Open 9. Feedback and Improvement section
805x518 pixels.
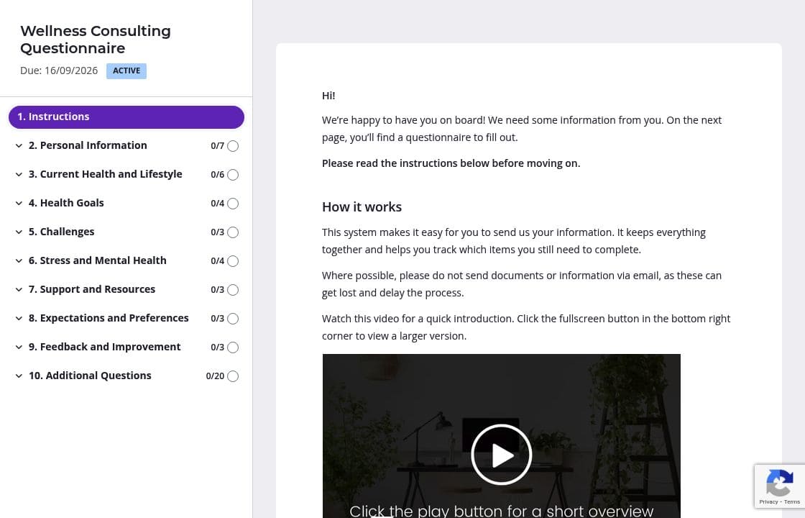click(x=104, y=347)
